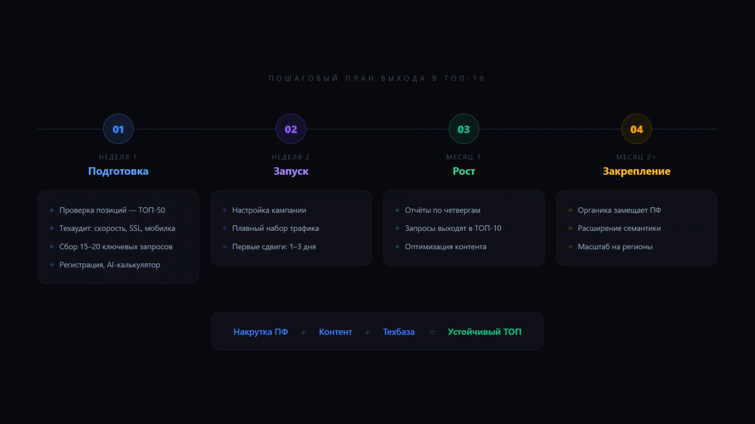Click the Проверка позиций — ТОП-50 item
755x424 pixels.
tap(112, 210)
